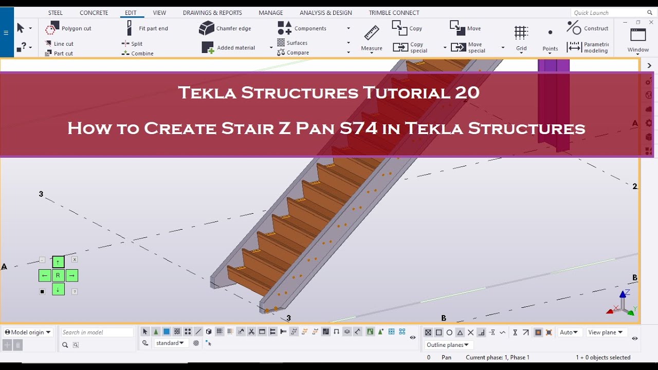The height and width of the screenshot is (370, 658).
Task: Open the Measure tool
Action: point(372,38)
